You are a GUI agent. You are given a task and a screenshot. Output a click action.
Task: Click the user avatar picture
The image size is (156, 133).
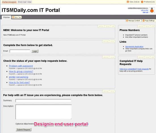pyautogui.click(x=152, y=10)
